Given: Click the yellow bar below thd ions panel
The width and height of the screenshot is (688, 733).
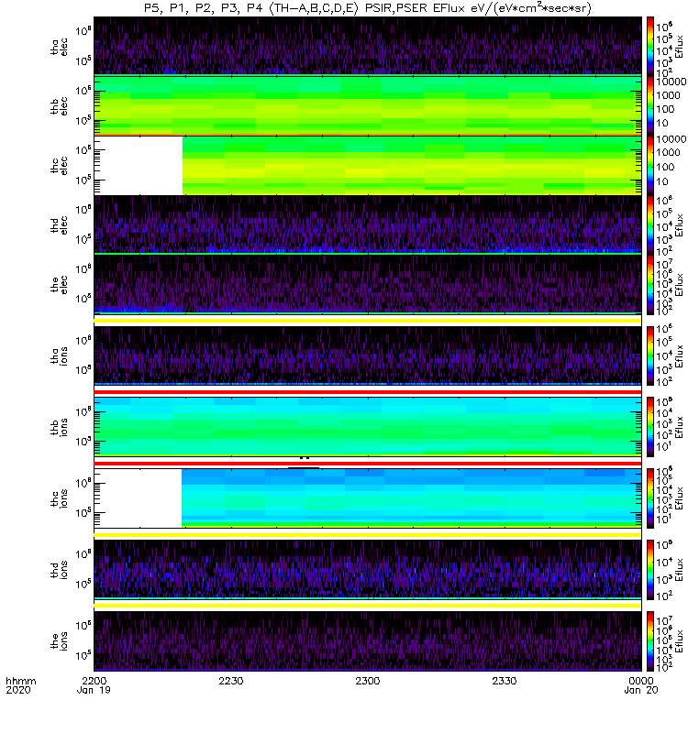Looking at the screenshot, I should click(x=368, y=606).
